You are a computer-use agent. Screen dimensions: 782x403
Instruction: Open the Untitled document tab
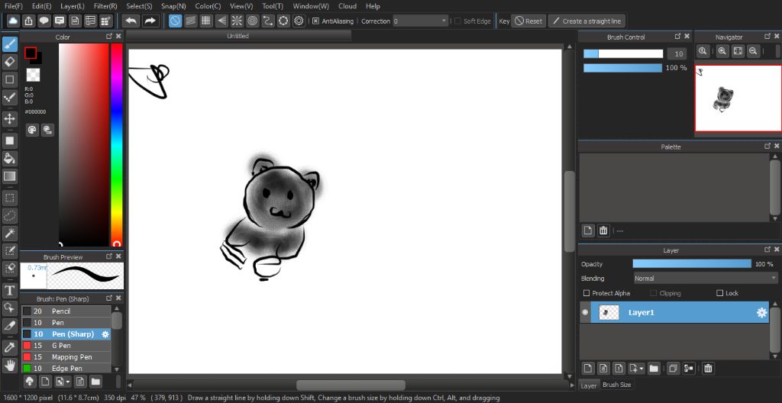238,36
